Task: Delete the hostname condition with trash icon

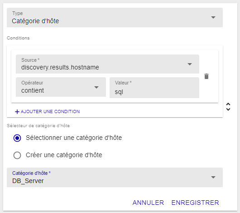Action: click(x=206, y=76)
